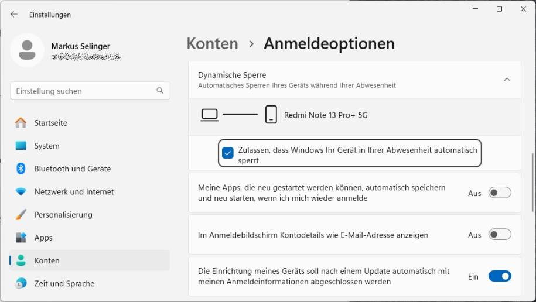Open System settings category
This screenshot has height=302, width=536.
tap(90, 146)
